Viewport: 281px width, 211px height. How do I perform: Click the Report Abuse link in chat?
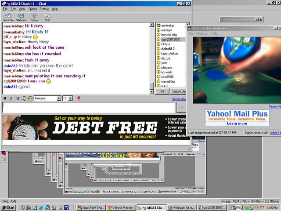tap(179, 99)
